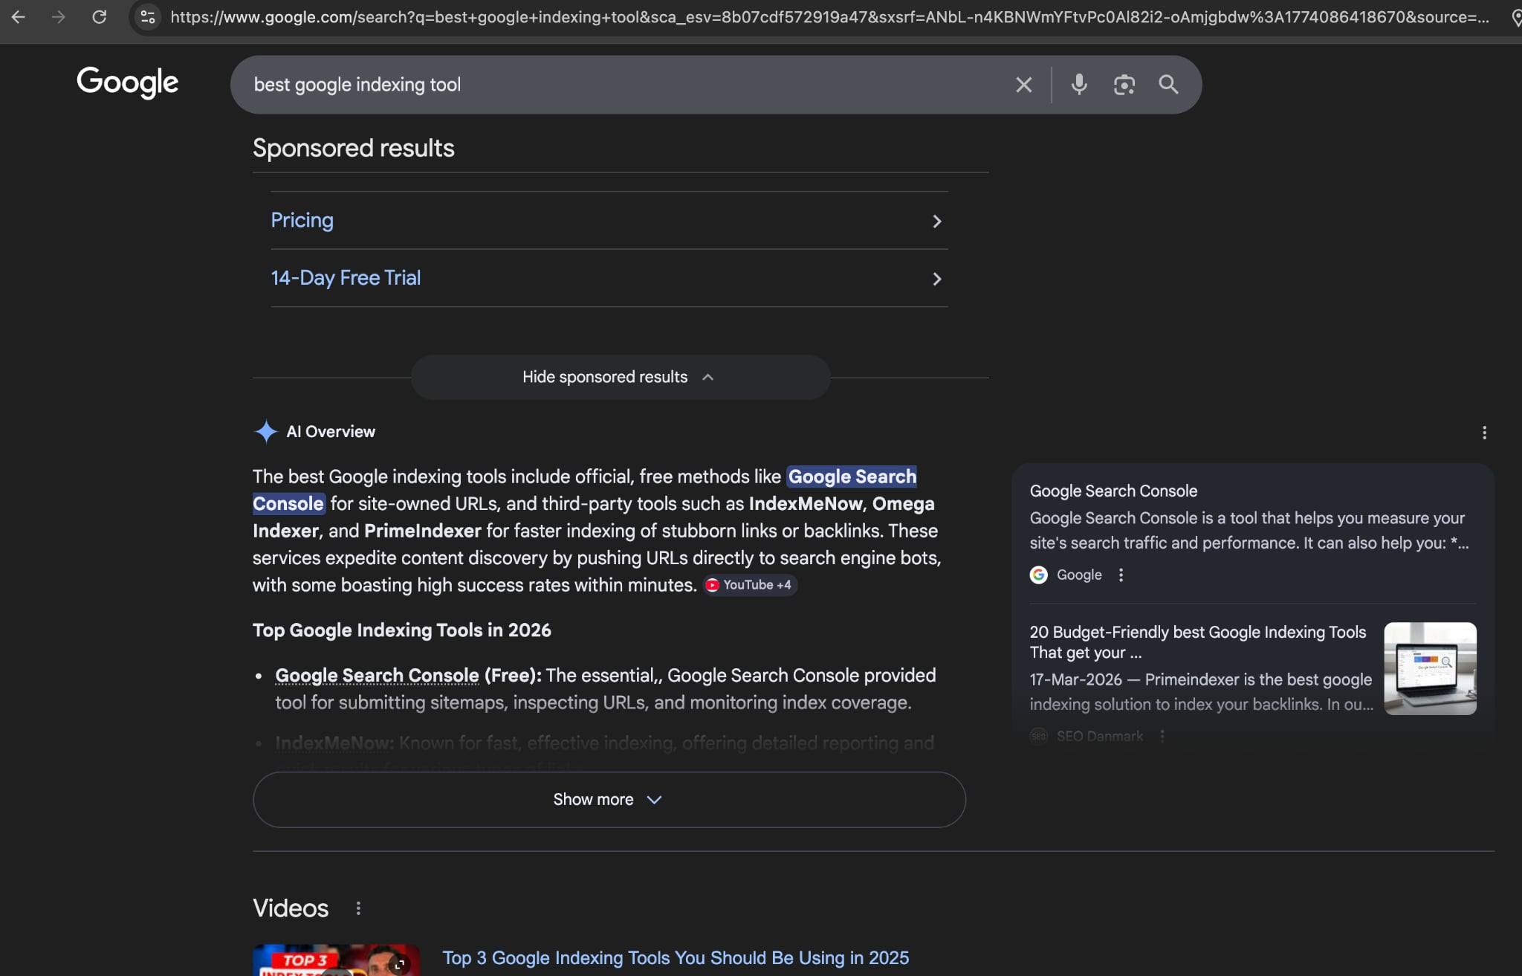
Task: Expand the 14-Day Free Trial chevron
Action: (936, 279)
